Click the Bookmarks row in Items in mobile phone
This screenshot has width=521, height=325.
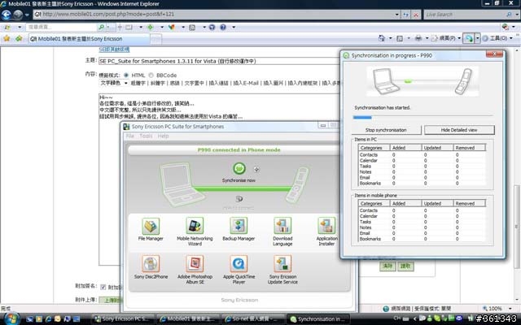[422, 238]
